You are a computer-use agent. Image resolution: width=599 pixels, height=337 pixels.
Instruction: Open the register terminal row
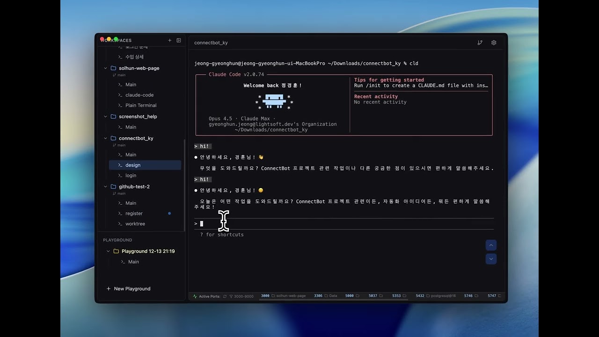[x=145, y=213]
